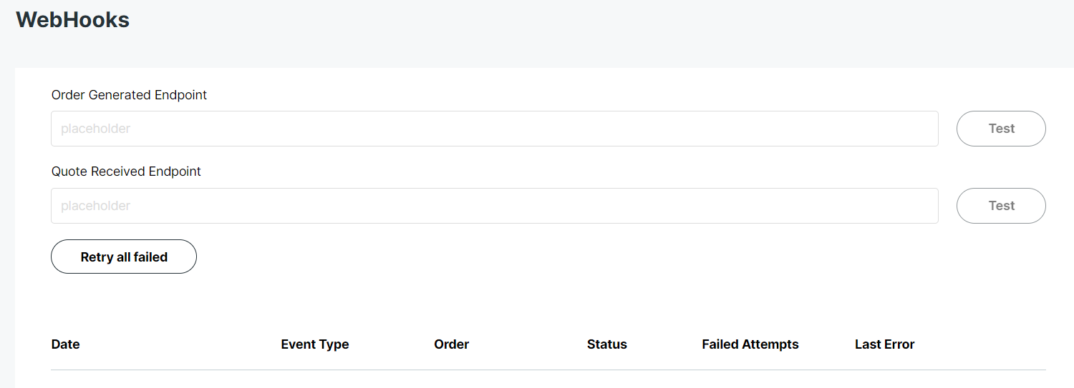Viewport: 1074px width, 388px height.
Task: Click the Order column header
Action: point(451,344)
